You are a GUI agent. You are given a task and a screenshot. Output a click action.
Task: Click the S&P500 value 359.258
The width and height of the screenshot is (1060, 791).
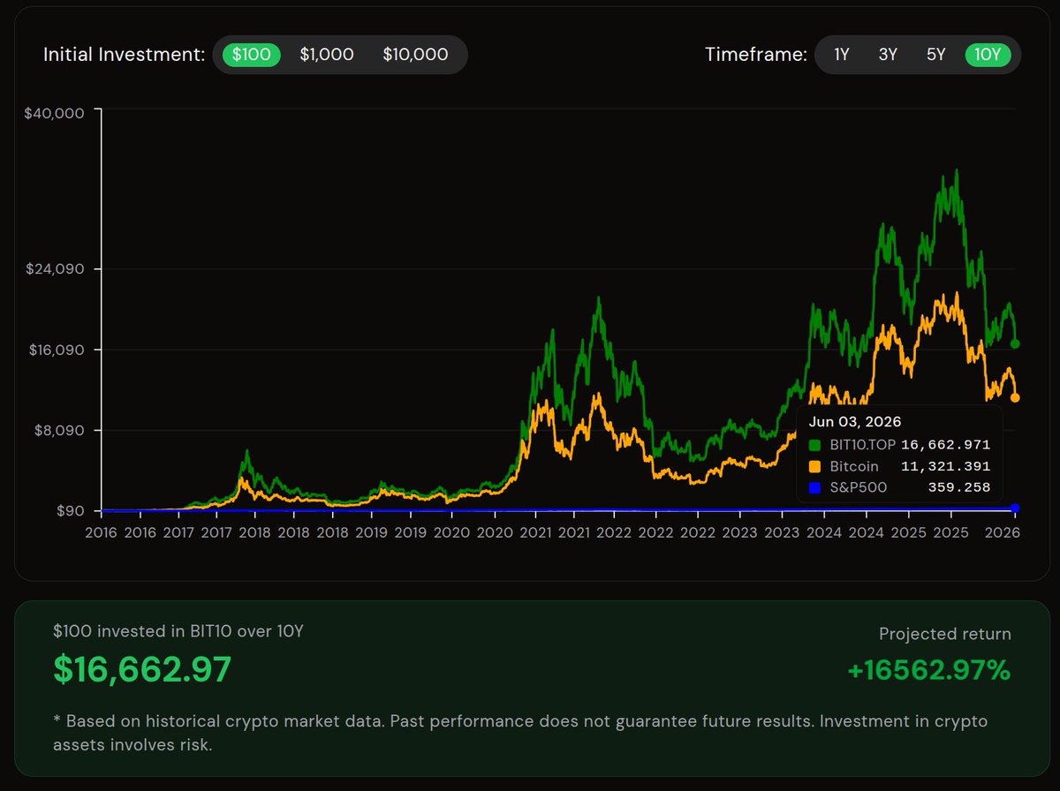959,486
